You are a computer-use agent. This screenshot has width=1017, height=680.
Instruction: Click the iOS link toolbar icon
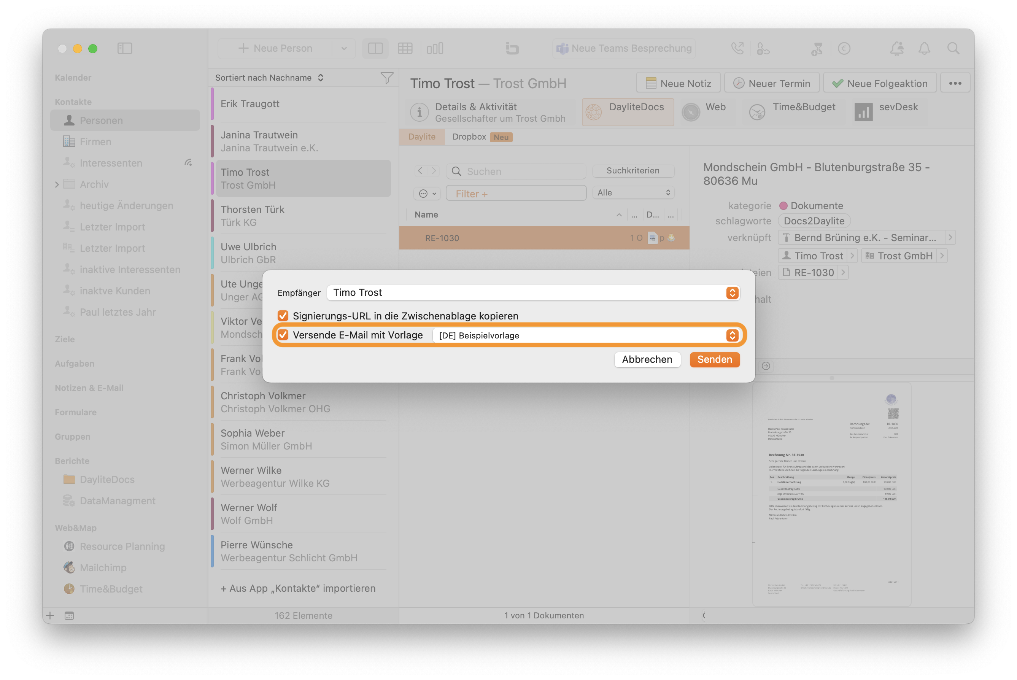click(x=512, y=48)
